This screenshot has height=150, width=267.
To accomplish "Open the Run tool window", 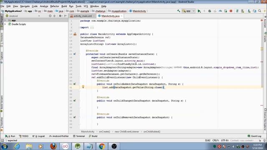I will (10, 136).
